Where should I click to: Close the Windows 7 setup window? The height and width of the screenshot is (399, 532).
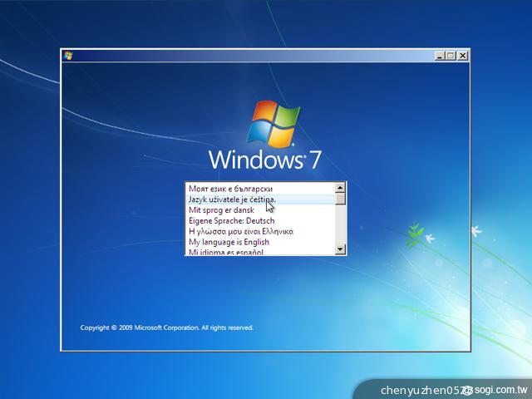pyautogui.click(x=463, y=56)
